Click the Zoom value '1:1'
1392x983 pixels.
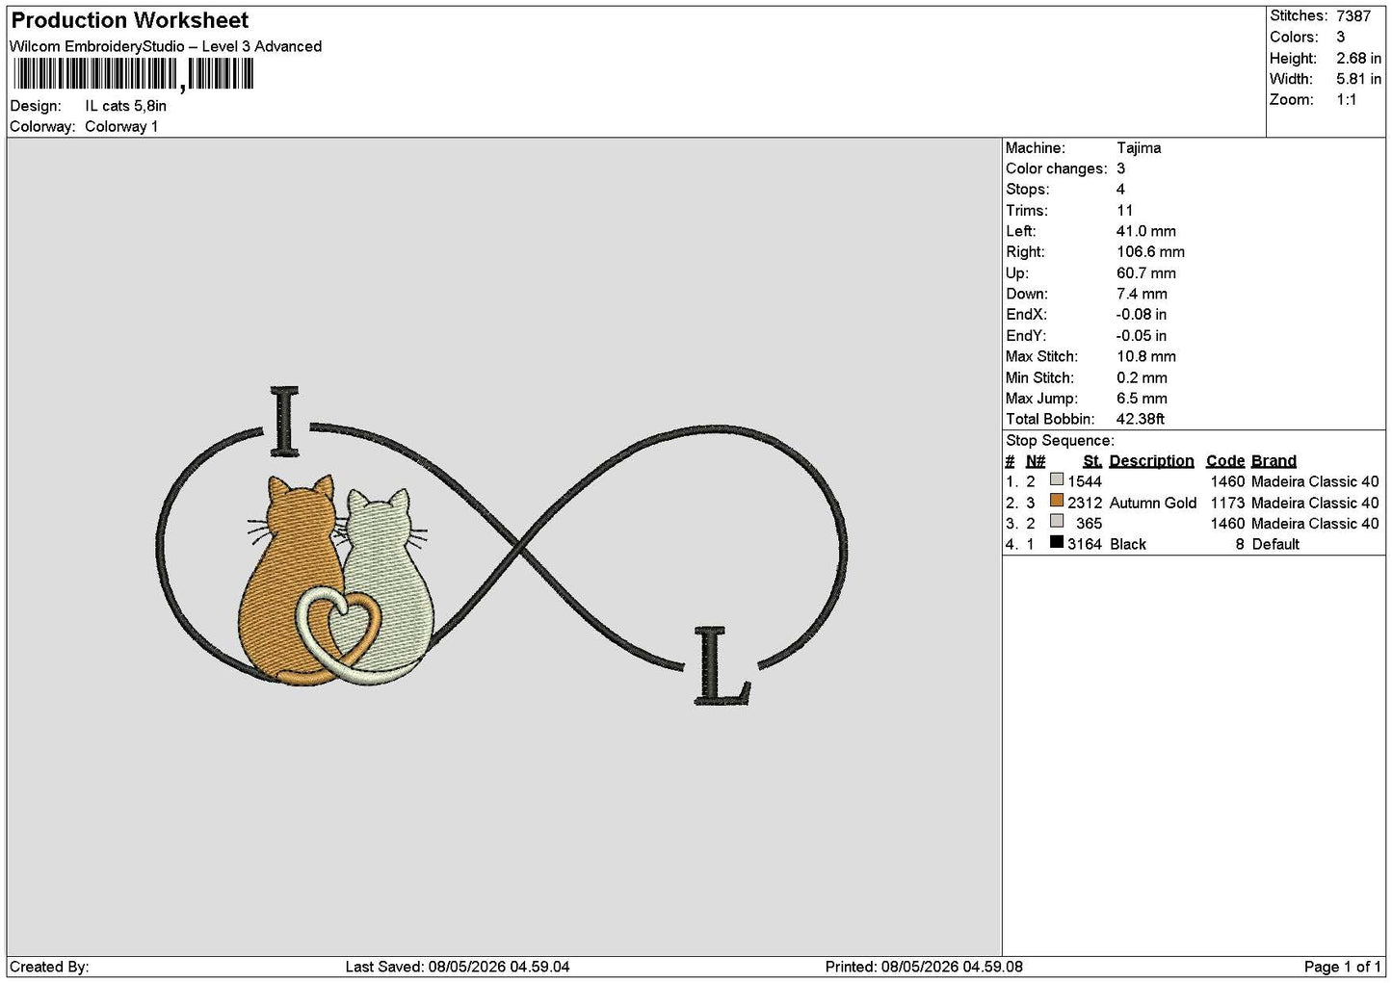pyautogui.click(x=1347, y=100)
